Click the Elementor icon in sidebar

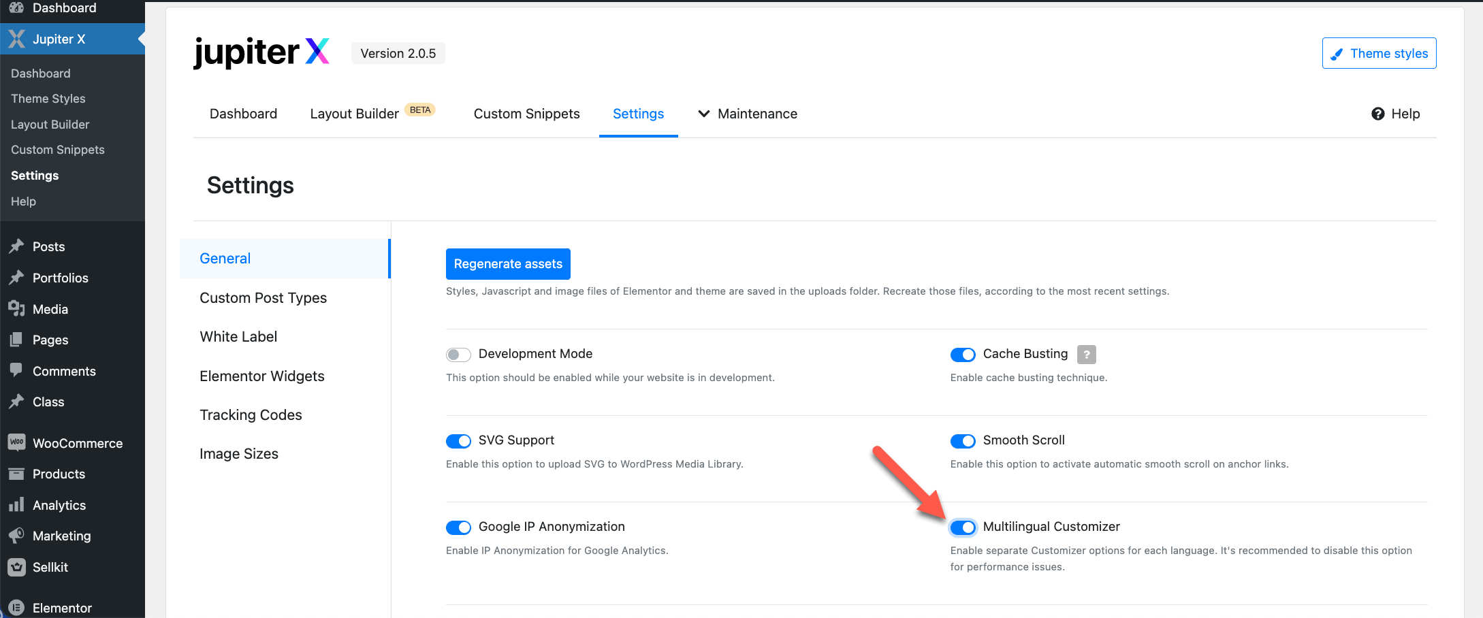(x=17, y=608)
